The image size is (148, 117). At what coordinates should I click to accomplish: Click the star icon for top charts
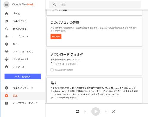pos(7,36)
